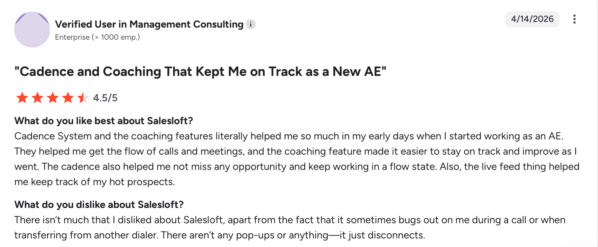Click the 4.5/5 rating score text
598x247 pixels.
[105, 98]
